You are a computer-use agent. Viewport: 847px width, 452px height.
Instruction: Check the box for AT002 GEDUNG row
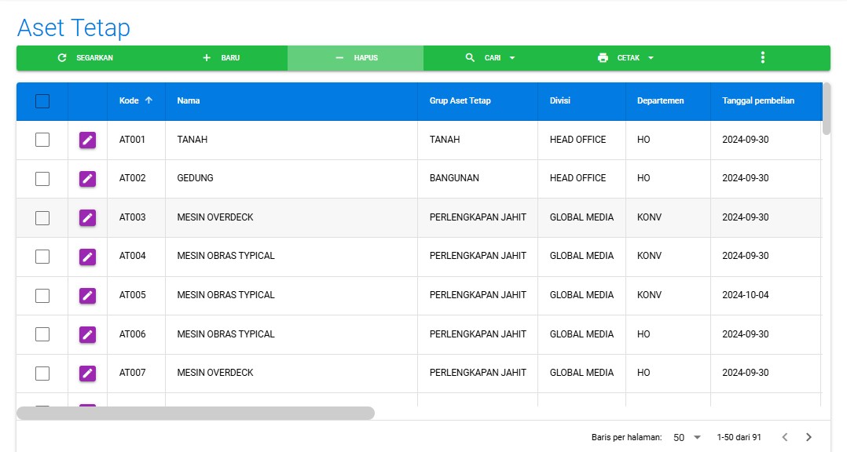[x=42, y=178]
